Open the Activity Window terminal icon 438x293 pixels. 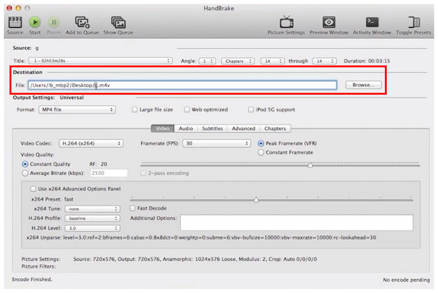tap(372, 22)
